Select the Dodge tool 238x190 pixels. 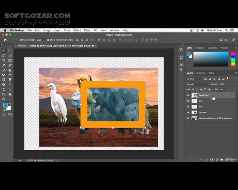[4, 84]
